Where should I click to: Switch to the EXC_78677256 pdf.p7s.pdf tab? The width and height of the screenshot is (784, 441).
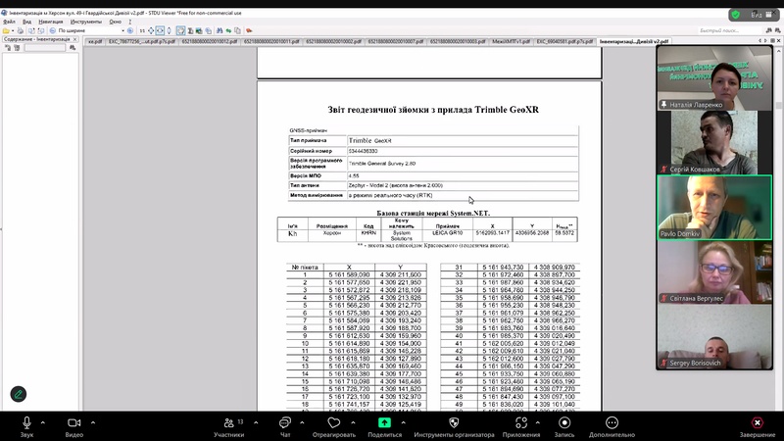click(142, 41)
